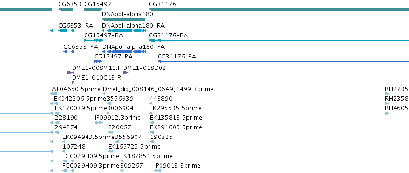Image resolution: width=409 pixels, height=173 pixels.
Task: Click the CG6353-RA transcript glyph
Action: pos(66,31)
